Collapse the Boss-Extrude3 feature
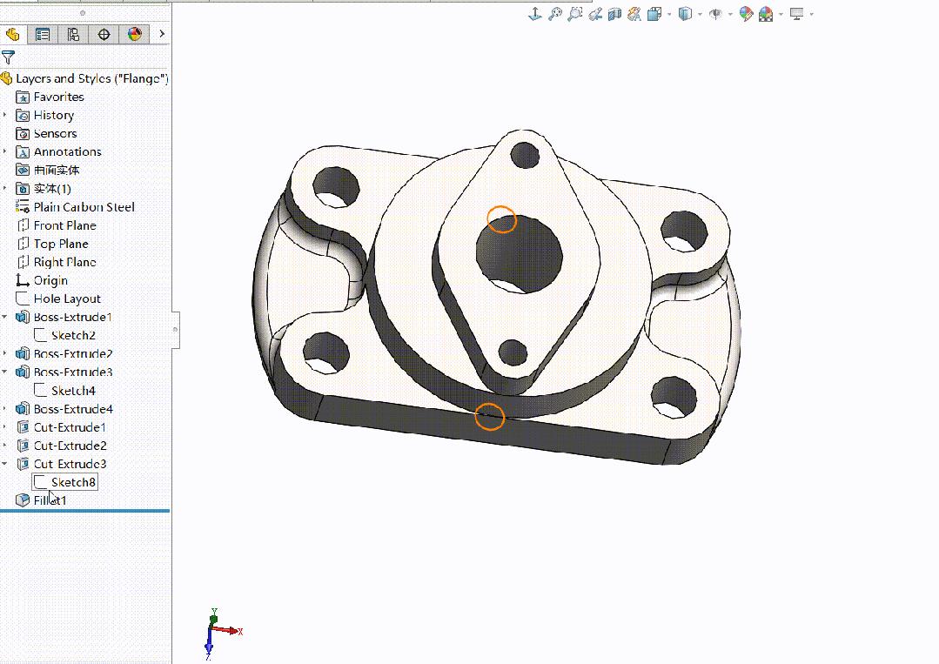Screen dimensions: 939x664 (x=5, y=372)
